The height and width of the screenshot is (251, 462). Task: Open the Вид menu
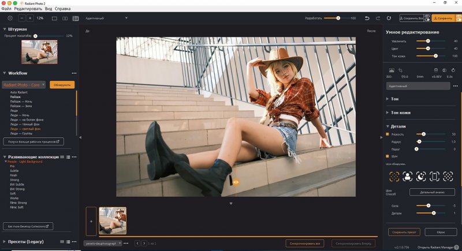pos(49,9)
